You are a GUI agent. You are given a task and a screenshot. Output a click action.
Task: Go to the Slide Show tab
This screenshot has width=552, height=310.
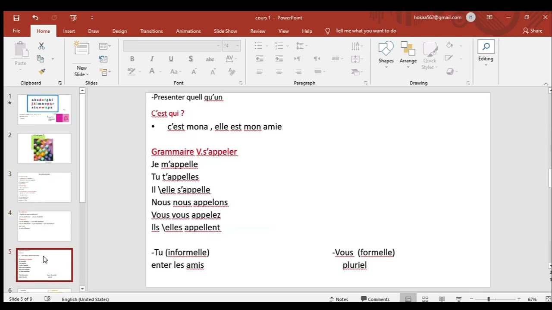click(226, 31)
